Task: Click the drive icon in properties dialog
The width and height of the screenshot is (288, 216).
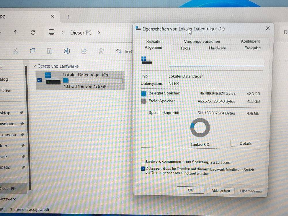Action: point(147,60)
